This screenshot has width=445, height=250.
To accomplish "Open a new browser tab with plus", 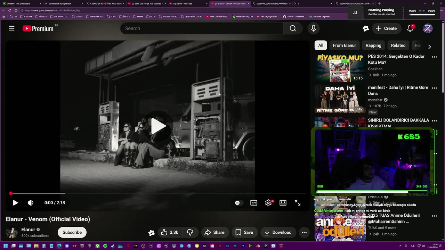I will (380, 3).
